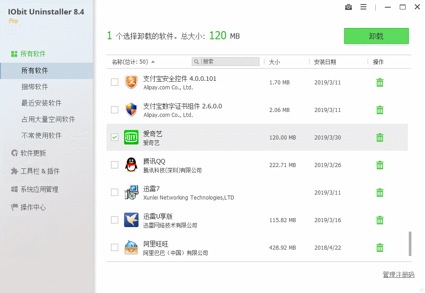Viewport: 425px width, 293px height.
Task: Select 所有软件 submenu item
Action: tap(46, 71)
